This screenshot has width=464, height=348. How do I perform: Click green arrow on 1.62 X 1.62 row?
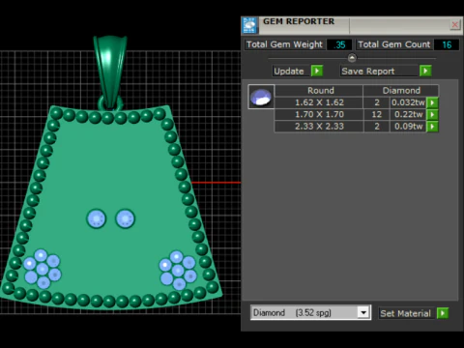(432, 102)
